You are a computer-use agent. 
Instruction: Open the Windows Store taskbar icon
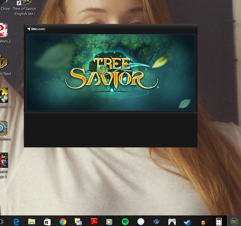pos(47,221)
